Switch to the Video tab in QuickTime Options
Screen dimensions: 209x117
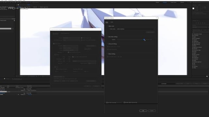point(107,22)
